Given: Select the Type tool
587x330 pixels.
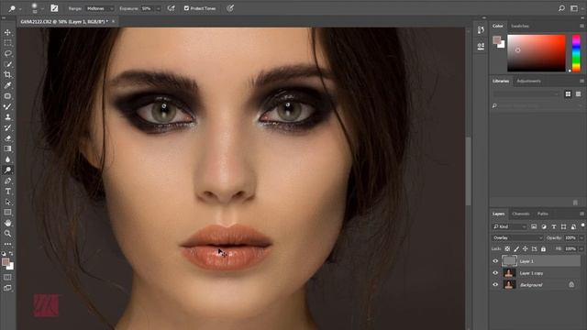Looking at the screenshot, I should click(x=7, y=192).
